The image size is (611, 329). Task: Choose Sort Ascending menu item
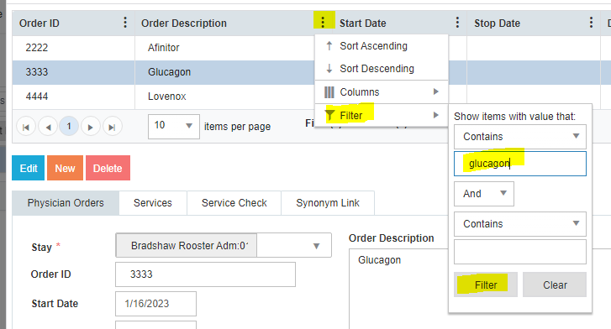click(382, 46)
